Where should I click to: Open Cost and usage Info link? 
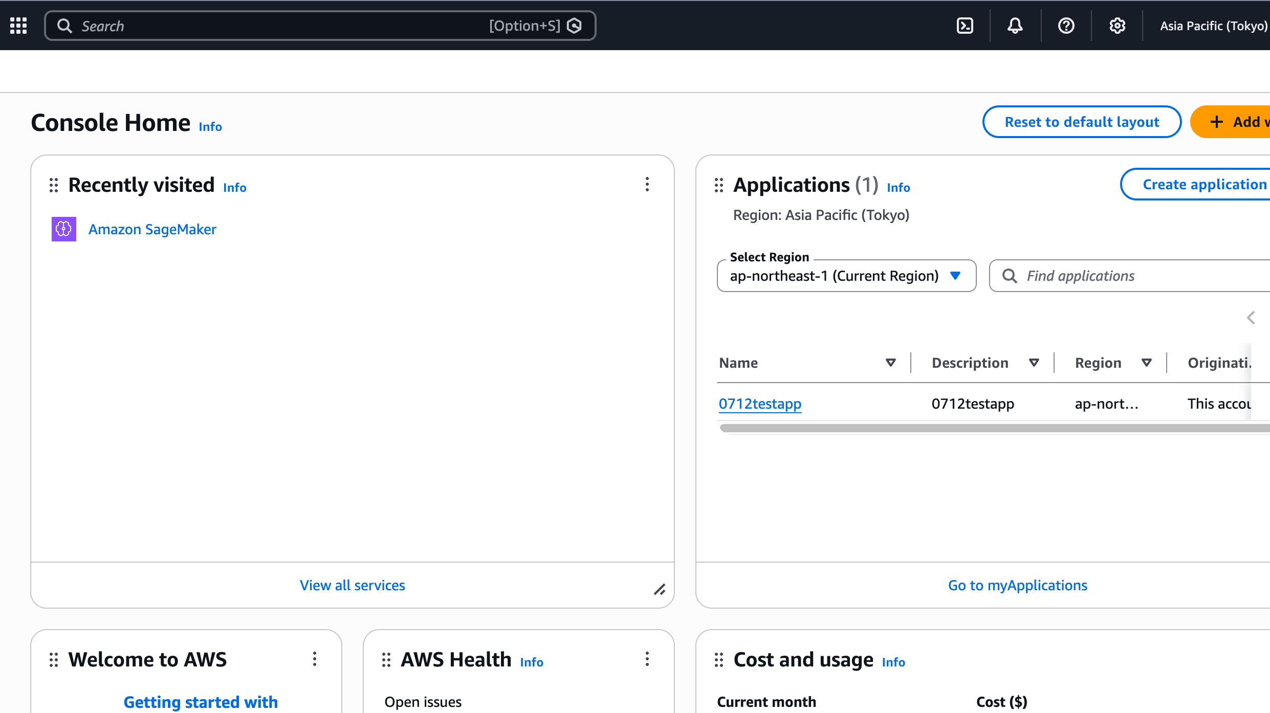click(893, 662)
